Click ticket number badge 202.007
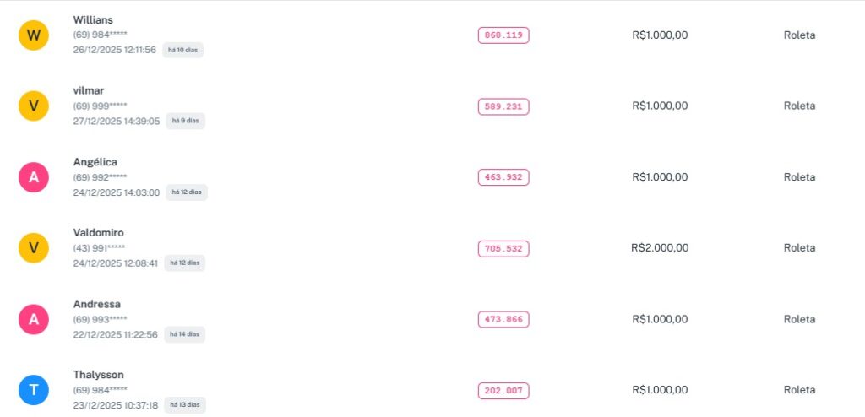This screenshot has width=865, height=417. (503, 391)
